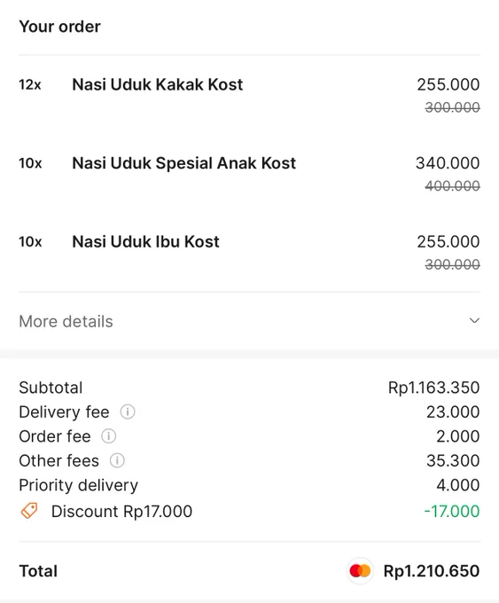The width and height of the screenshot is (499, 603).
Task: Select the Nasi Uduk Kakak Kost item
Action: point(157,84)
